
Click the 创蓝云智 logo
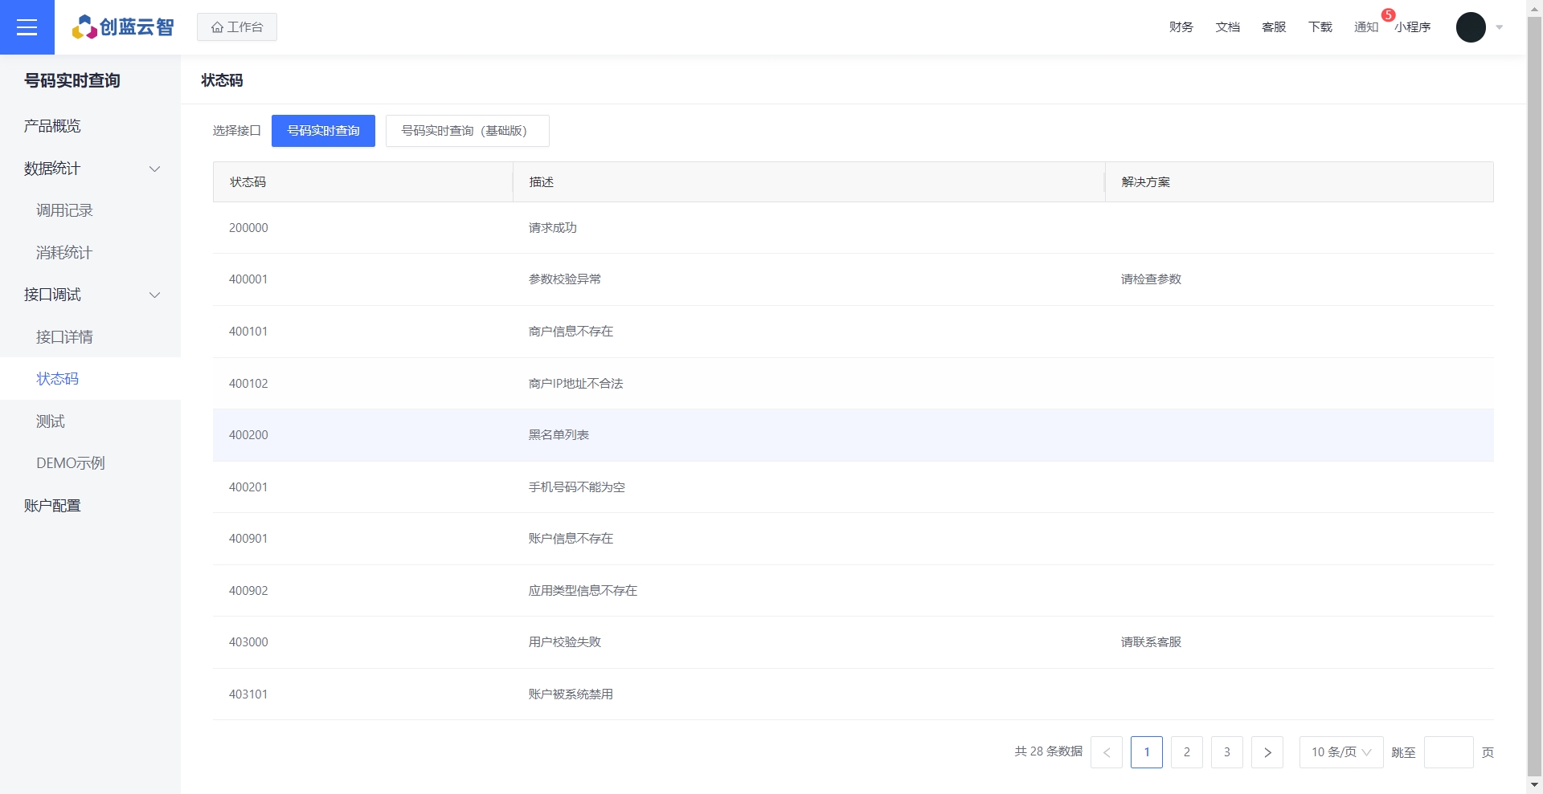(x=123, y=27)
